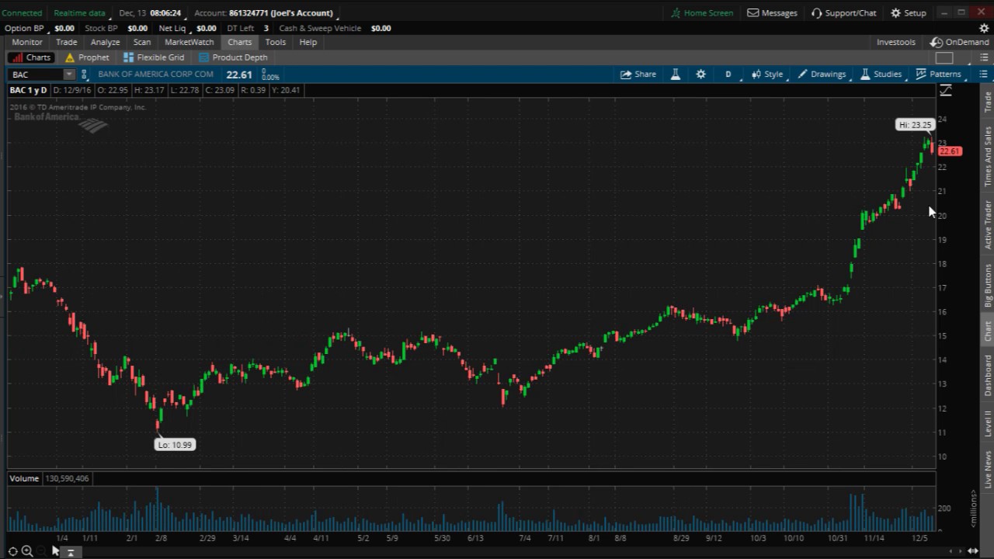Click the Lo: 10.99 price bubble

pyautogui.click(x=176, y=445)
